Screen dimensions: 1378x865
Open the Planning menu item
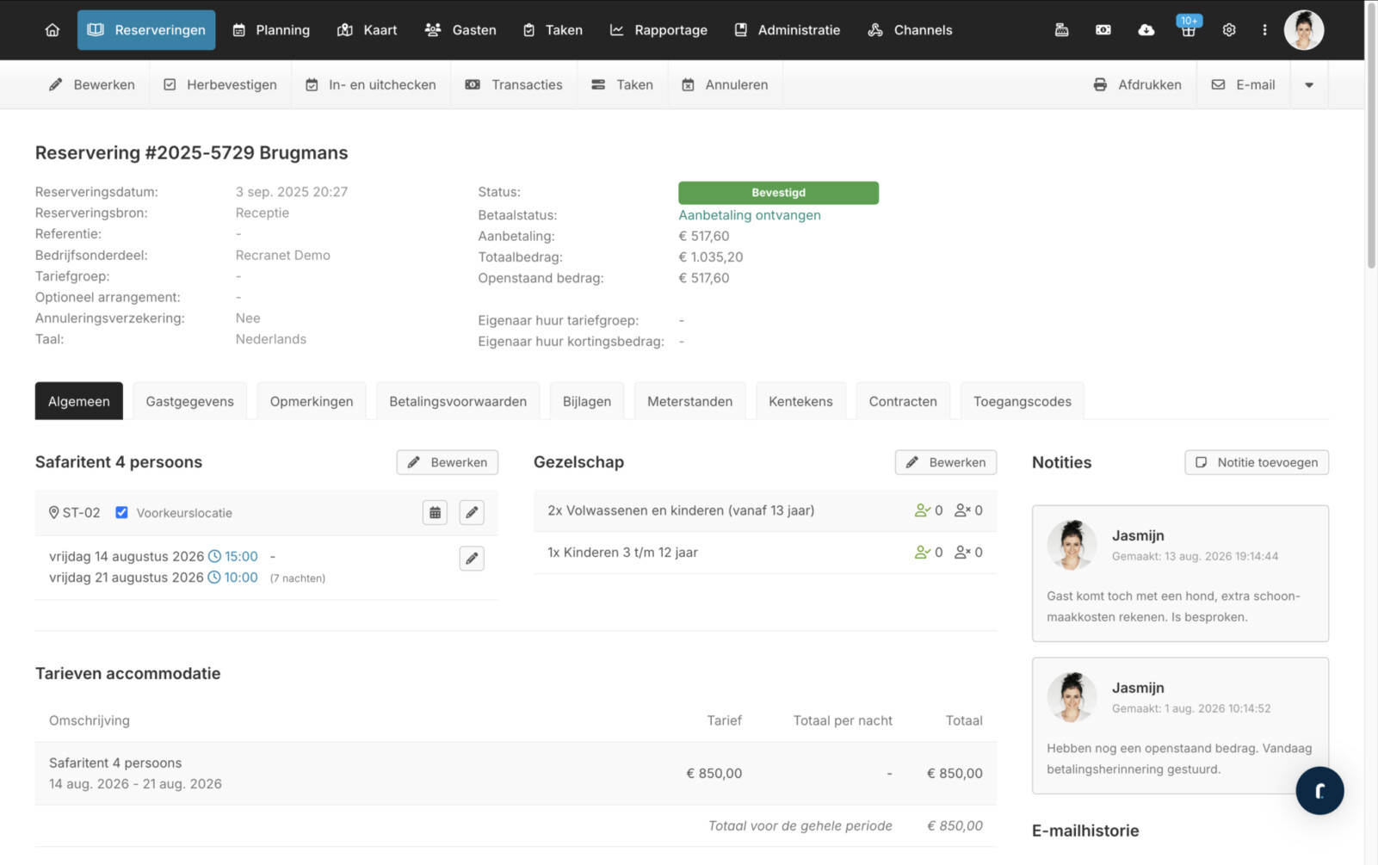pos(271,30)
